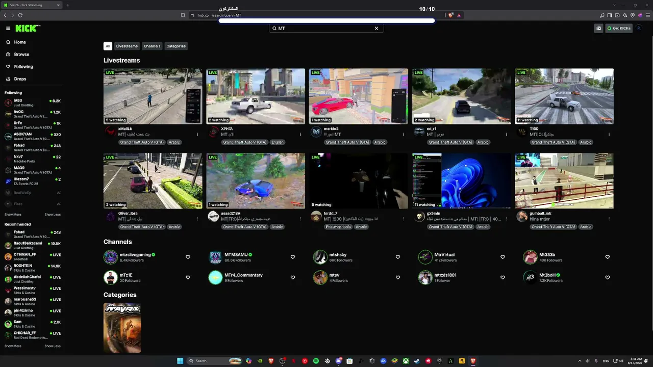The image size is (653, 367).
Task: Open the user profile avatar menu
Action: (639, 29)
